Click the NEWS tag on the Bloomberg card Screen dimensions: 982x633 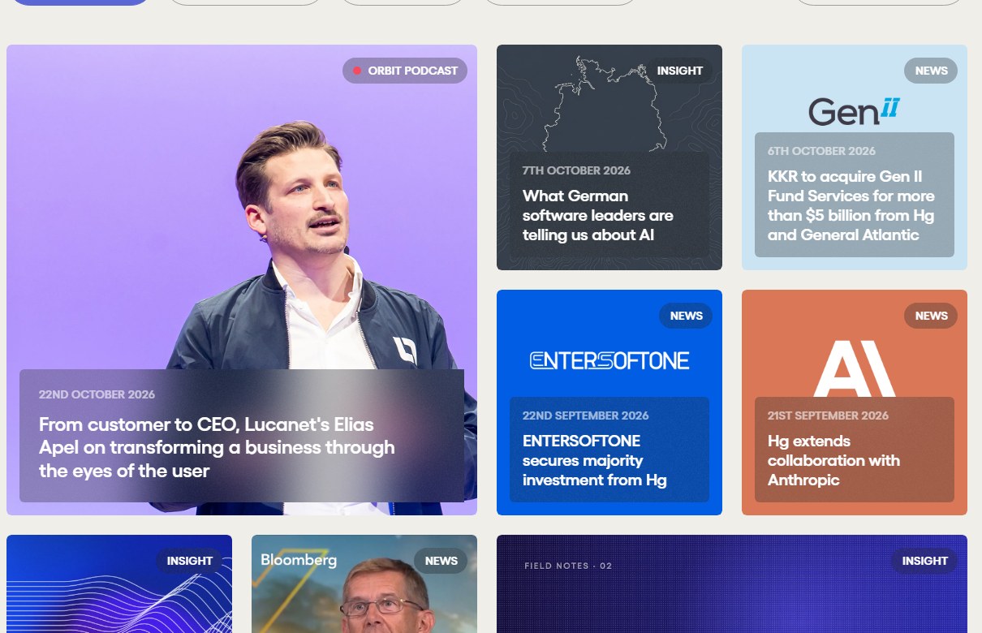tap(441, 561)
